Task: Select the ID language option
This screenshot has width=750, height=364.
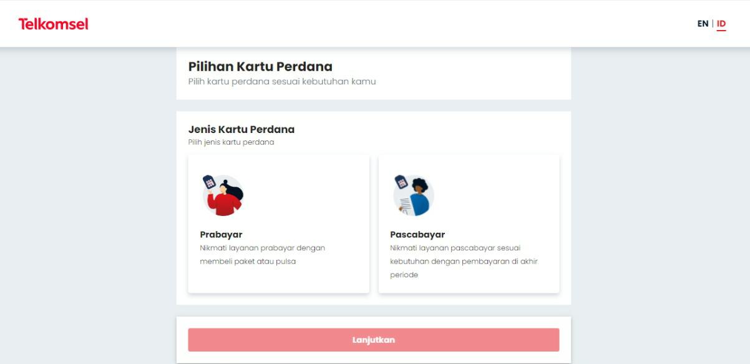Action: click(x=721, y=24)
